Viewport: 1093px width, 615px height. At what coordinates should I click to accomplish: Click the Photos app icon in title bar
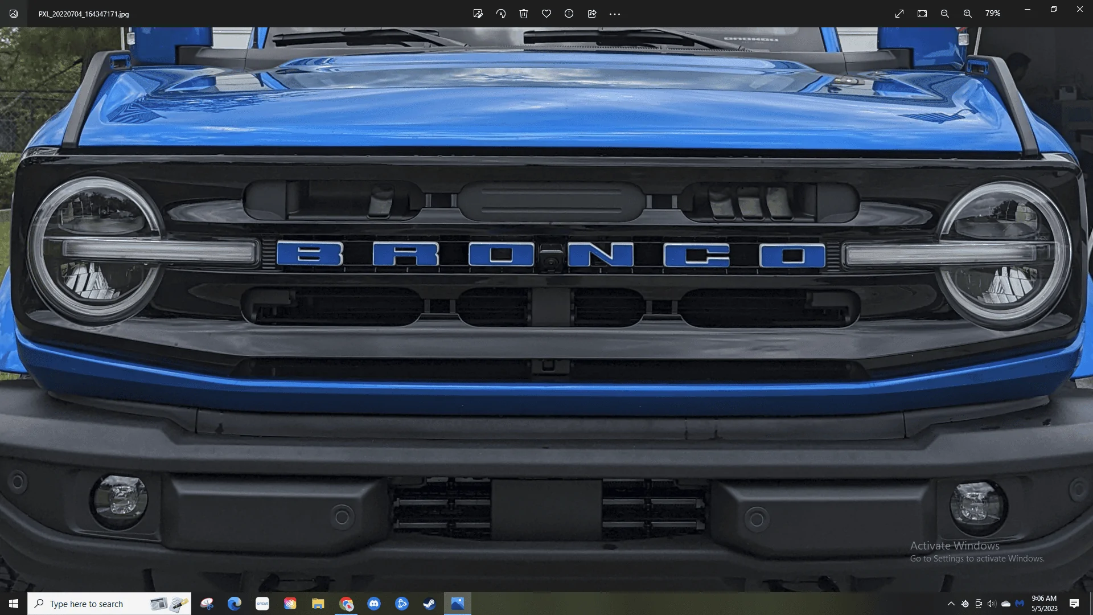tap(14, 14)
